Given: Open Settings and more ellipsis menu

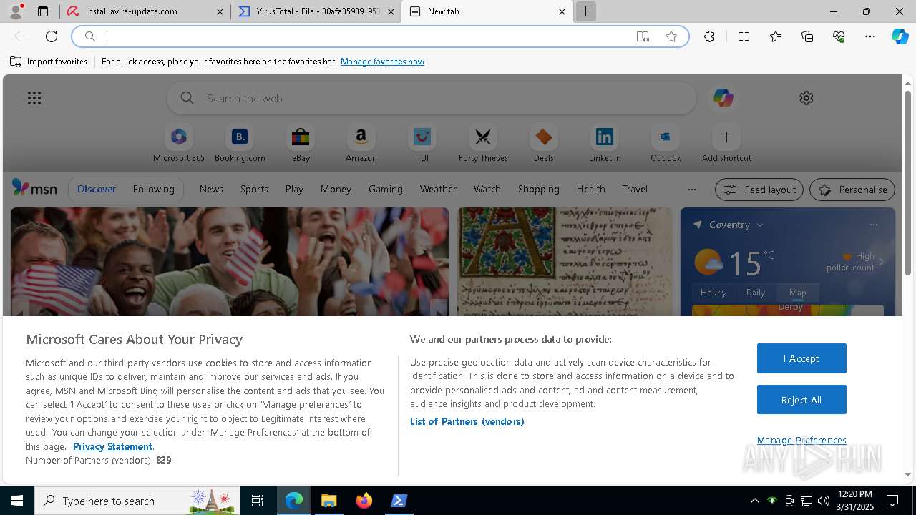Looking at the screenshot, I should pyautogui.click(x=870, y=36).
